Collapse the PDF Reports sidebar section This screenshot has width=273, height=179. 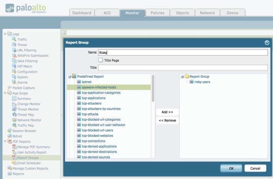tap(5, 142)
